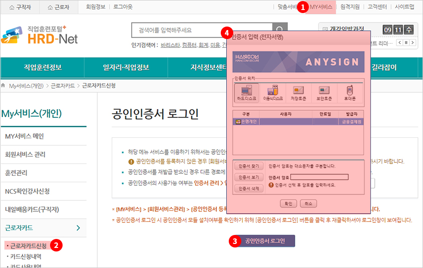The width and height of the screenshot is (423, 268).
Task: Click 확인 in certificate dialog
Action: click(x=288, y=203)
